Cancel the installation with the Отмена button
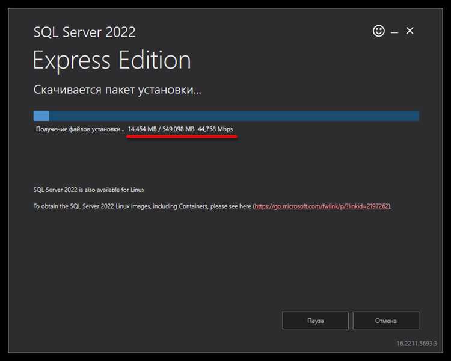The image size is (451, 361). pos(385,321)
